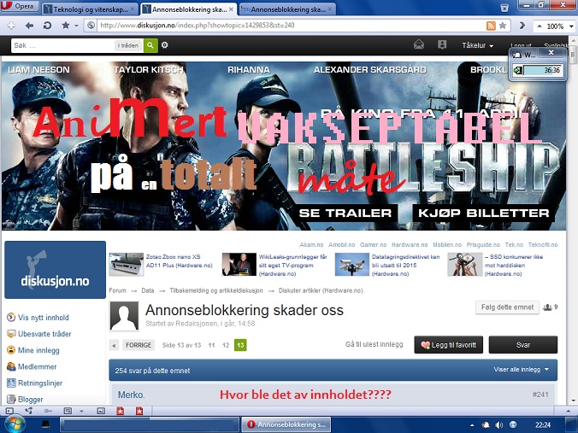Image resolution: width=578 pixels, height=433 pixels.
Task: Open Vis nytt innhold link
Action: 43,318
